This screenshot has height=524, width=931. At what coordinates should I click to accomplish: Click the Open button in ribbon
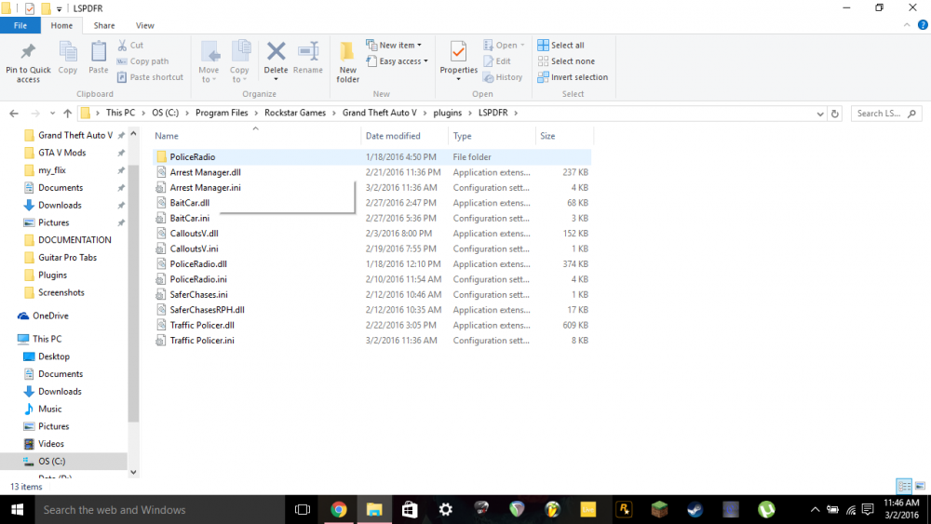504,45
